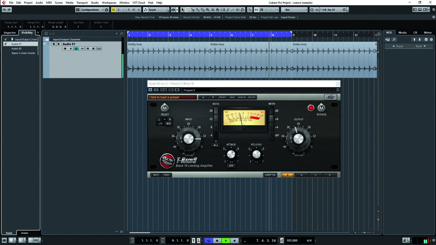
Task: Click the Undo arrow icon
Action: [x=4, y=10]
